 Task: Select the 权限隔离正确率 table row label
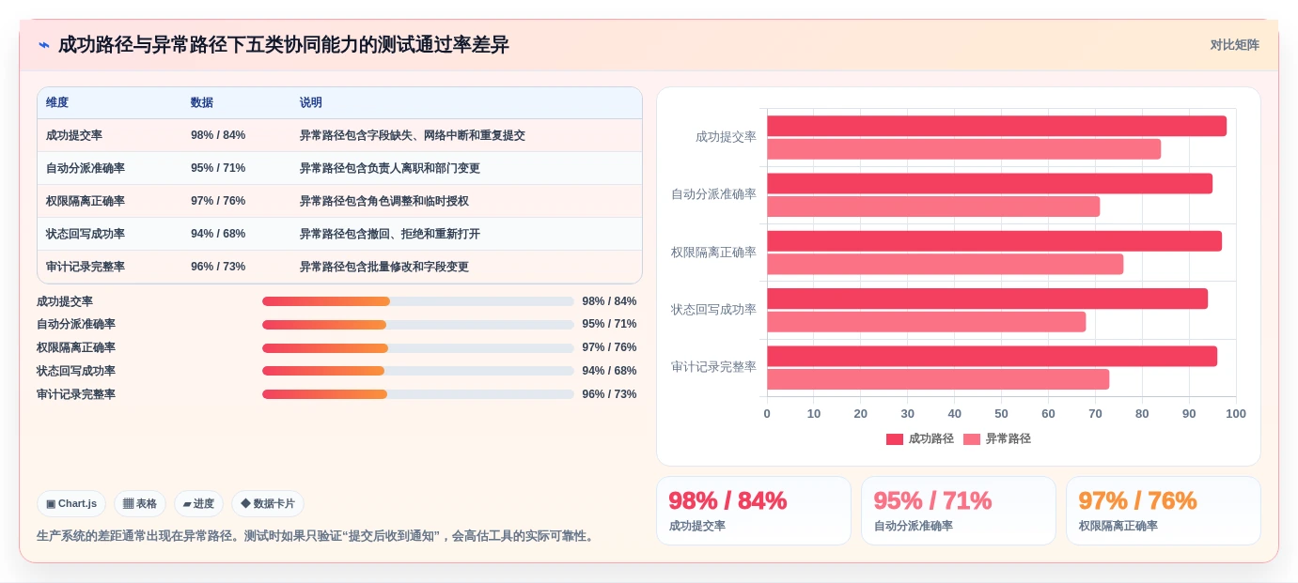point(86,201)
